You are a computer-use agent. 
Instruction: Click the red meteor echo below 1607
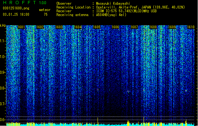click(128, 91)
